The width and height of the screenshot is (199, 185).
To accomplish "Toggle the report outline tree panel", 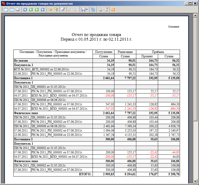I will click(x=93, y=10).
